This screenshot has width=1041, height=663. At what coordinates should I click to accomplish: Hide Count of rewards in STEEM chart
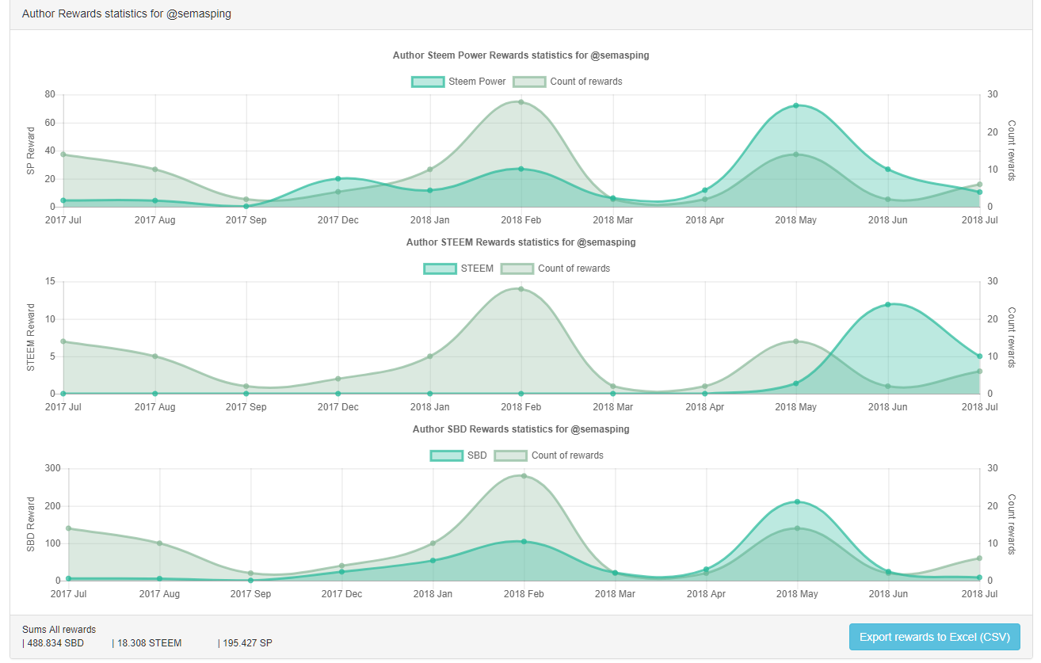(517, 269)
